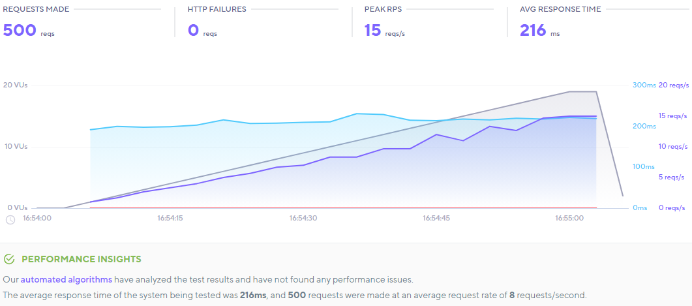The width and height of the screenshot is (692, 306).
Task: Click the 300ms response axis label
Action: (643, 85)
